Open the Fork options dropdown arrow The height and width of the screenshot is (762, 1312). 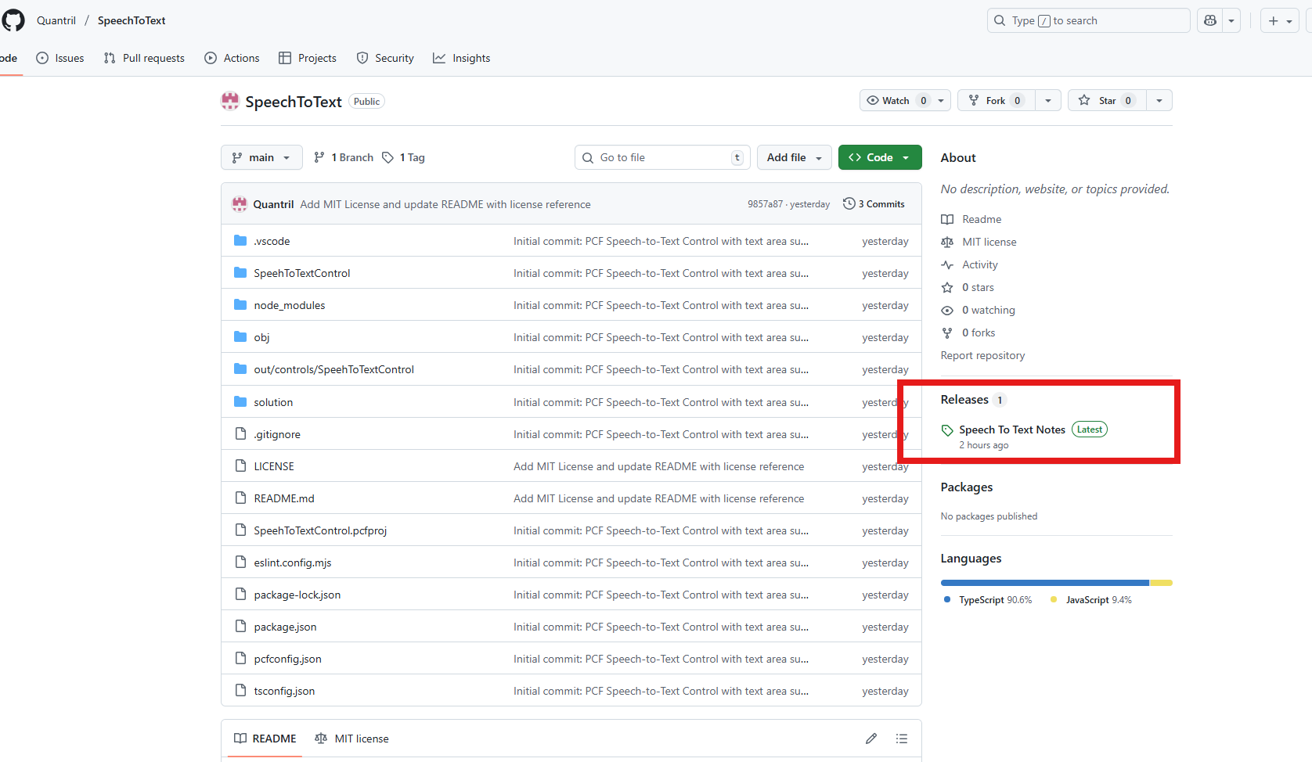[x=1048, y=100]
